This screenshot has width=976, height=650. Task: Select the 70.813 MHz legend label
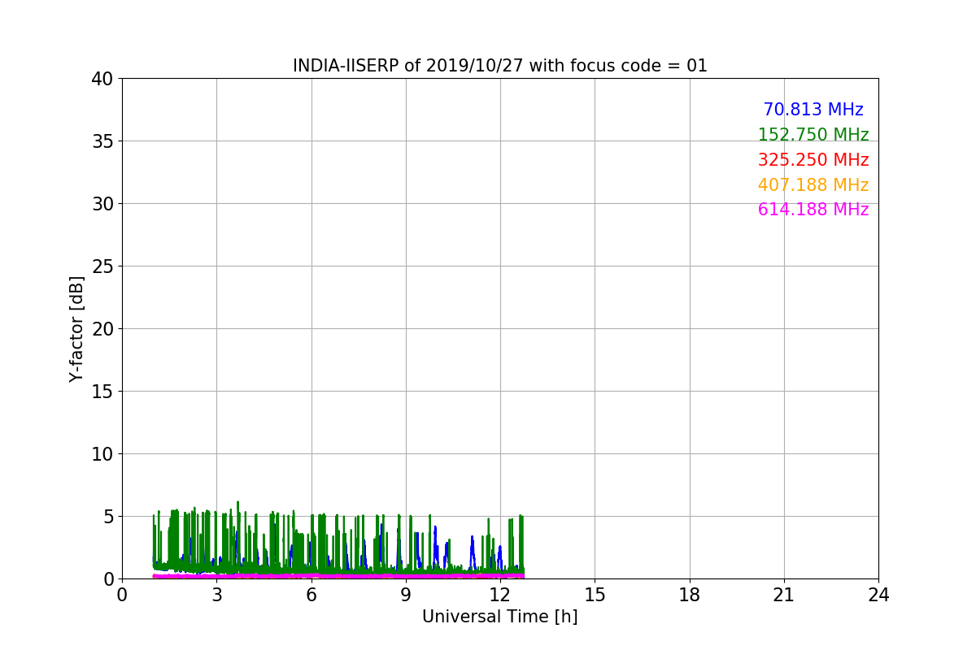[813, 110]
